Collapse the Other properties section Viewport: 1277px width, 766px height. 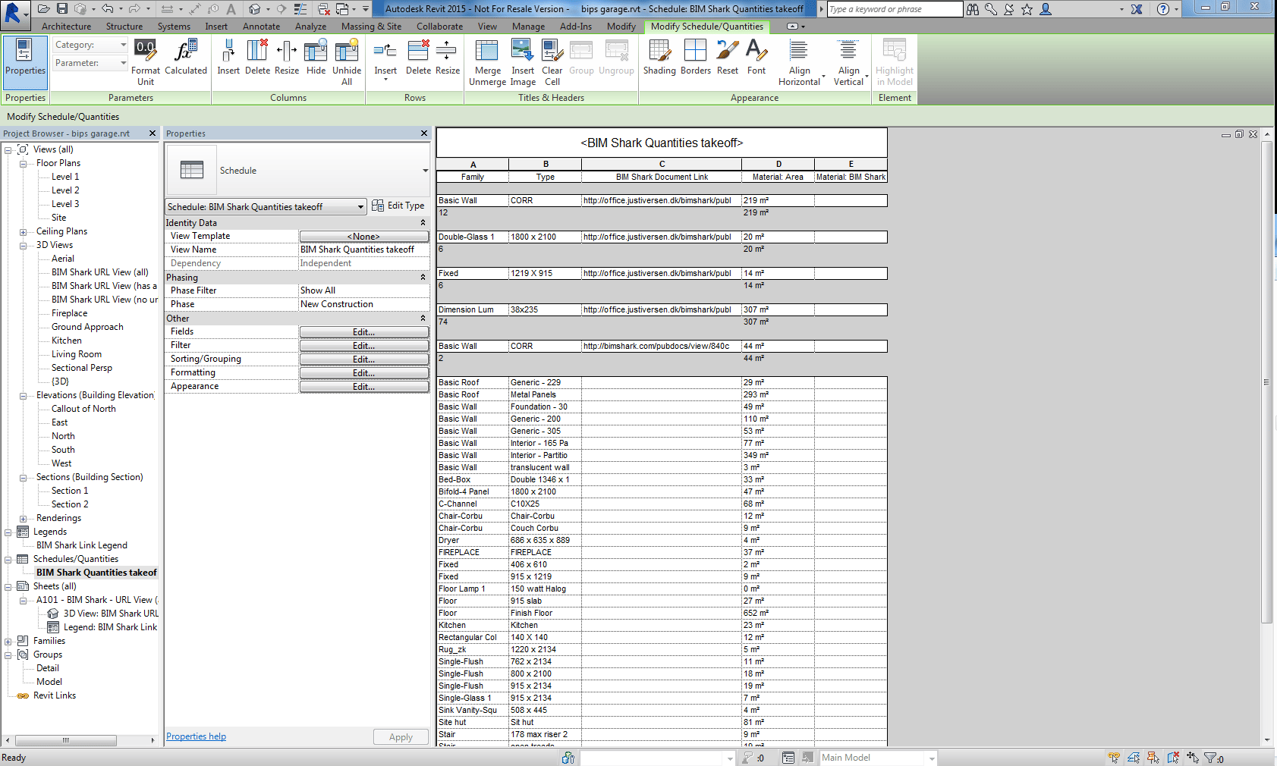(x=423, y=319)
